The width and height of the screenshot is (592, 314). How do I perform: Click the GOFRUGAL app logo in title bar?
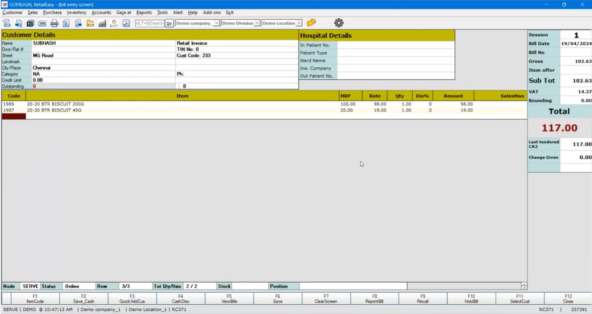click(4, 4)
